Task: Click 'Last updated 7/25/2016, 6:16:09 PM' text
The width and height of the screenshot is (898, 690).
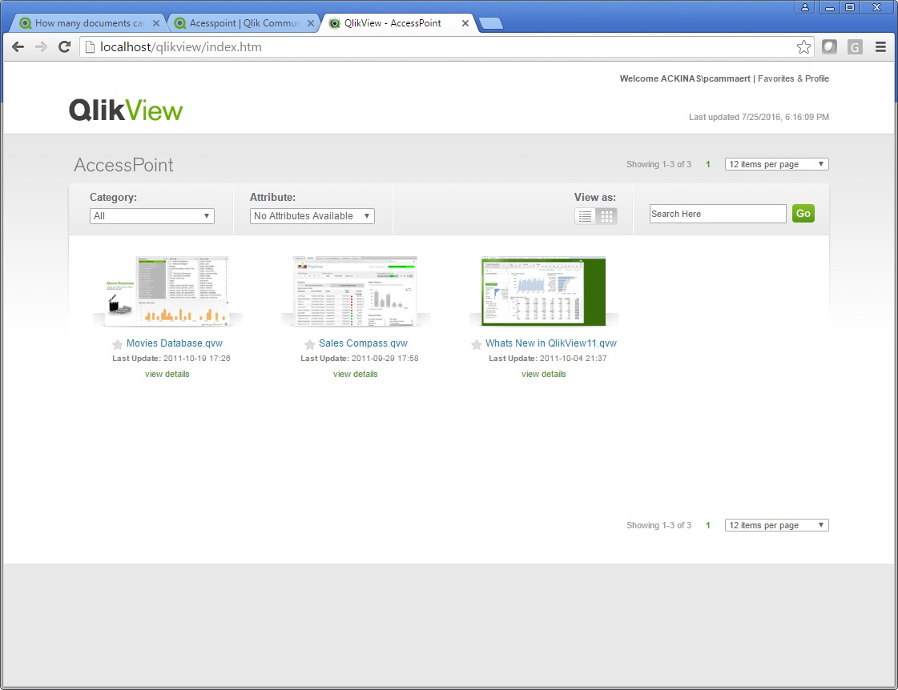Action: (759, 117)
